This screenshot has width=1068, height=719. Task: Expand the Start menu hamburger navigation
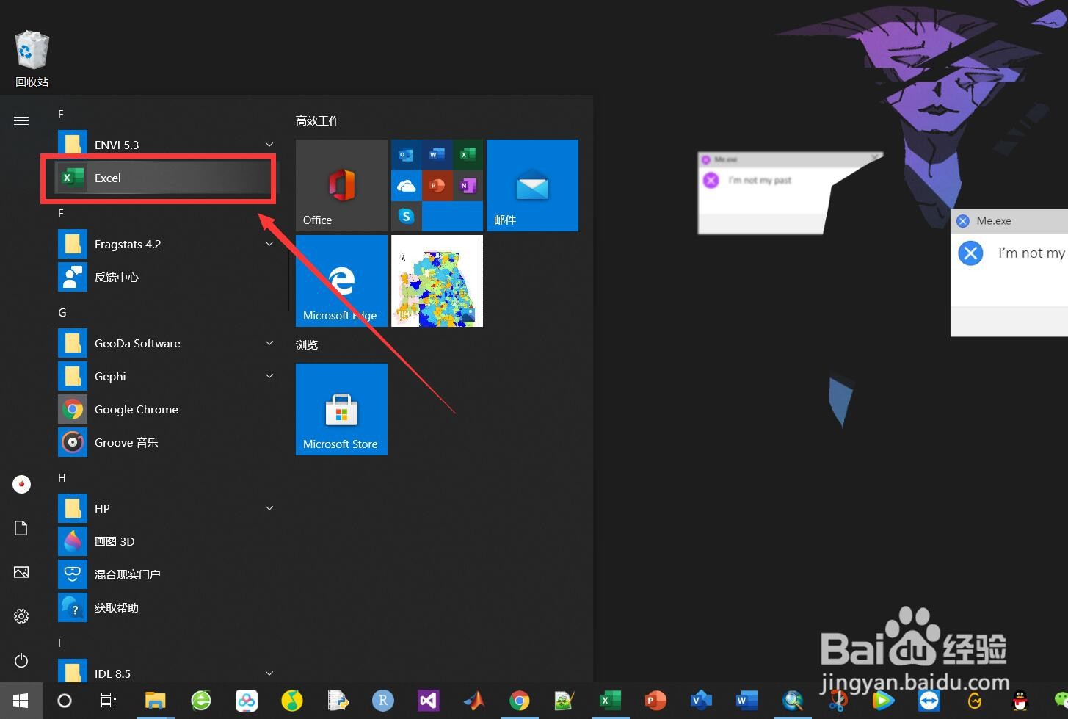click(21, 120)
